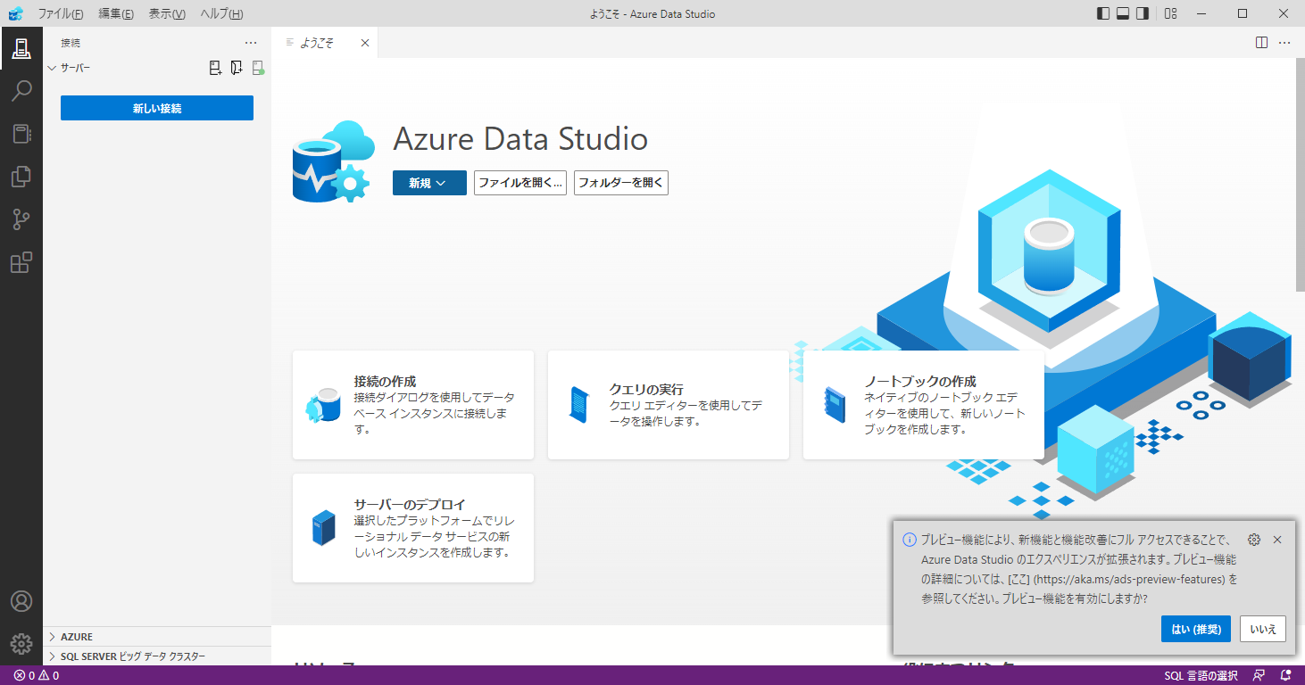Close the ようこそ tab
The height and width of the screenshot is (685, 1305).
coord(364,43)
